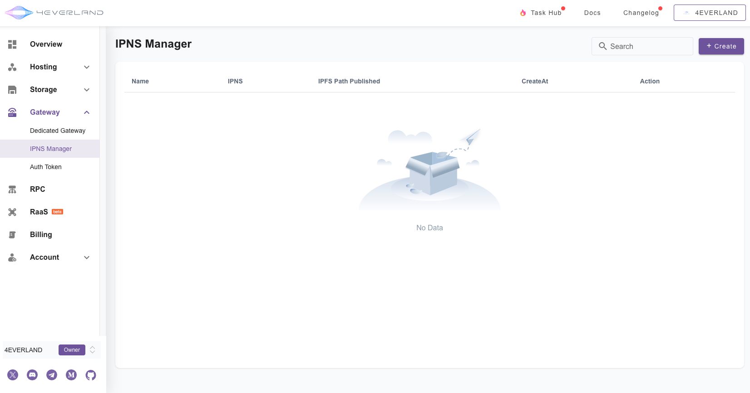Open the GitHub social icon

click(91, 375)
